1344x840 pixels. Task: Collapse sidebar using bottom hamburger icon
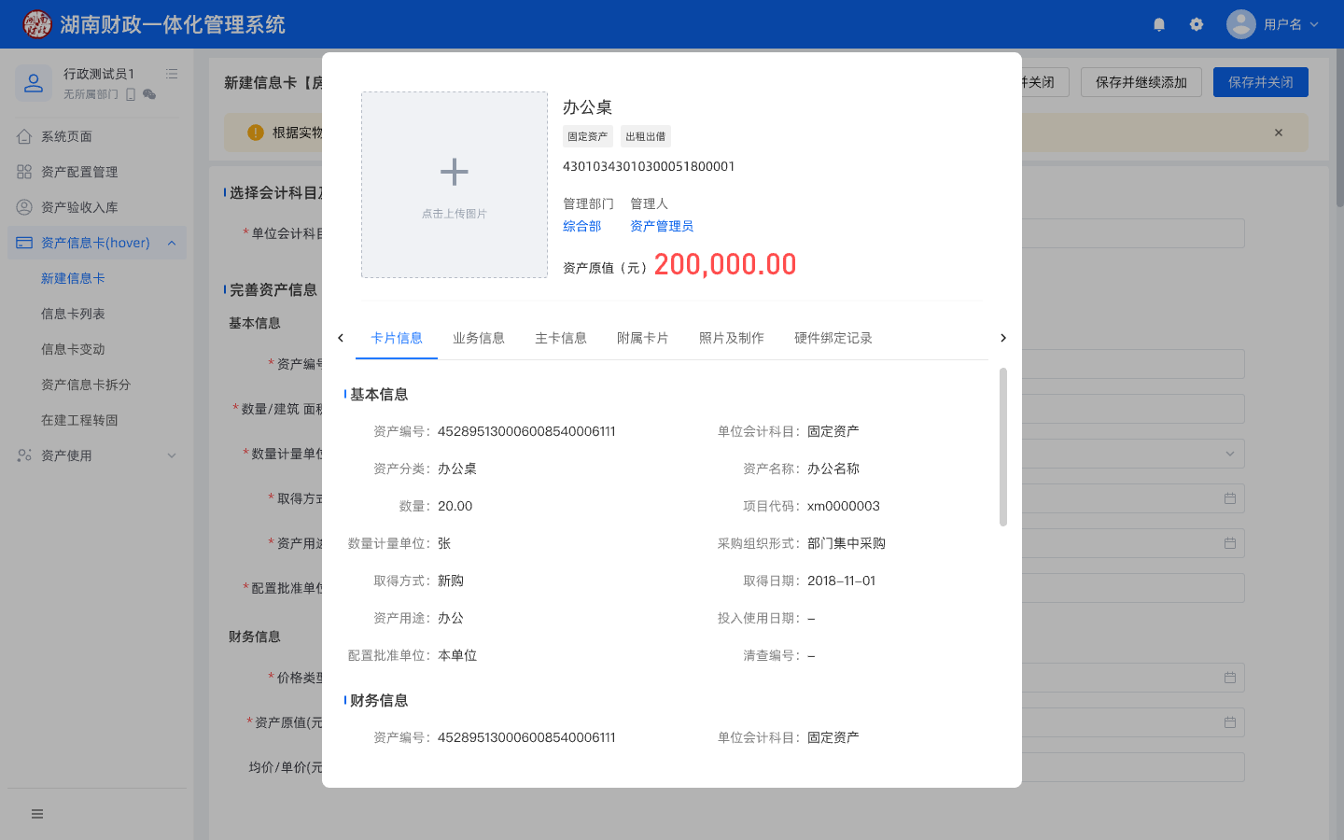point(37,814)
